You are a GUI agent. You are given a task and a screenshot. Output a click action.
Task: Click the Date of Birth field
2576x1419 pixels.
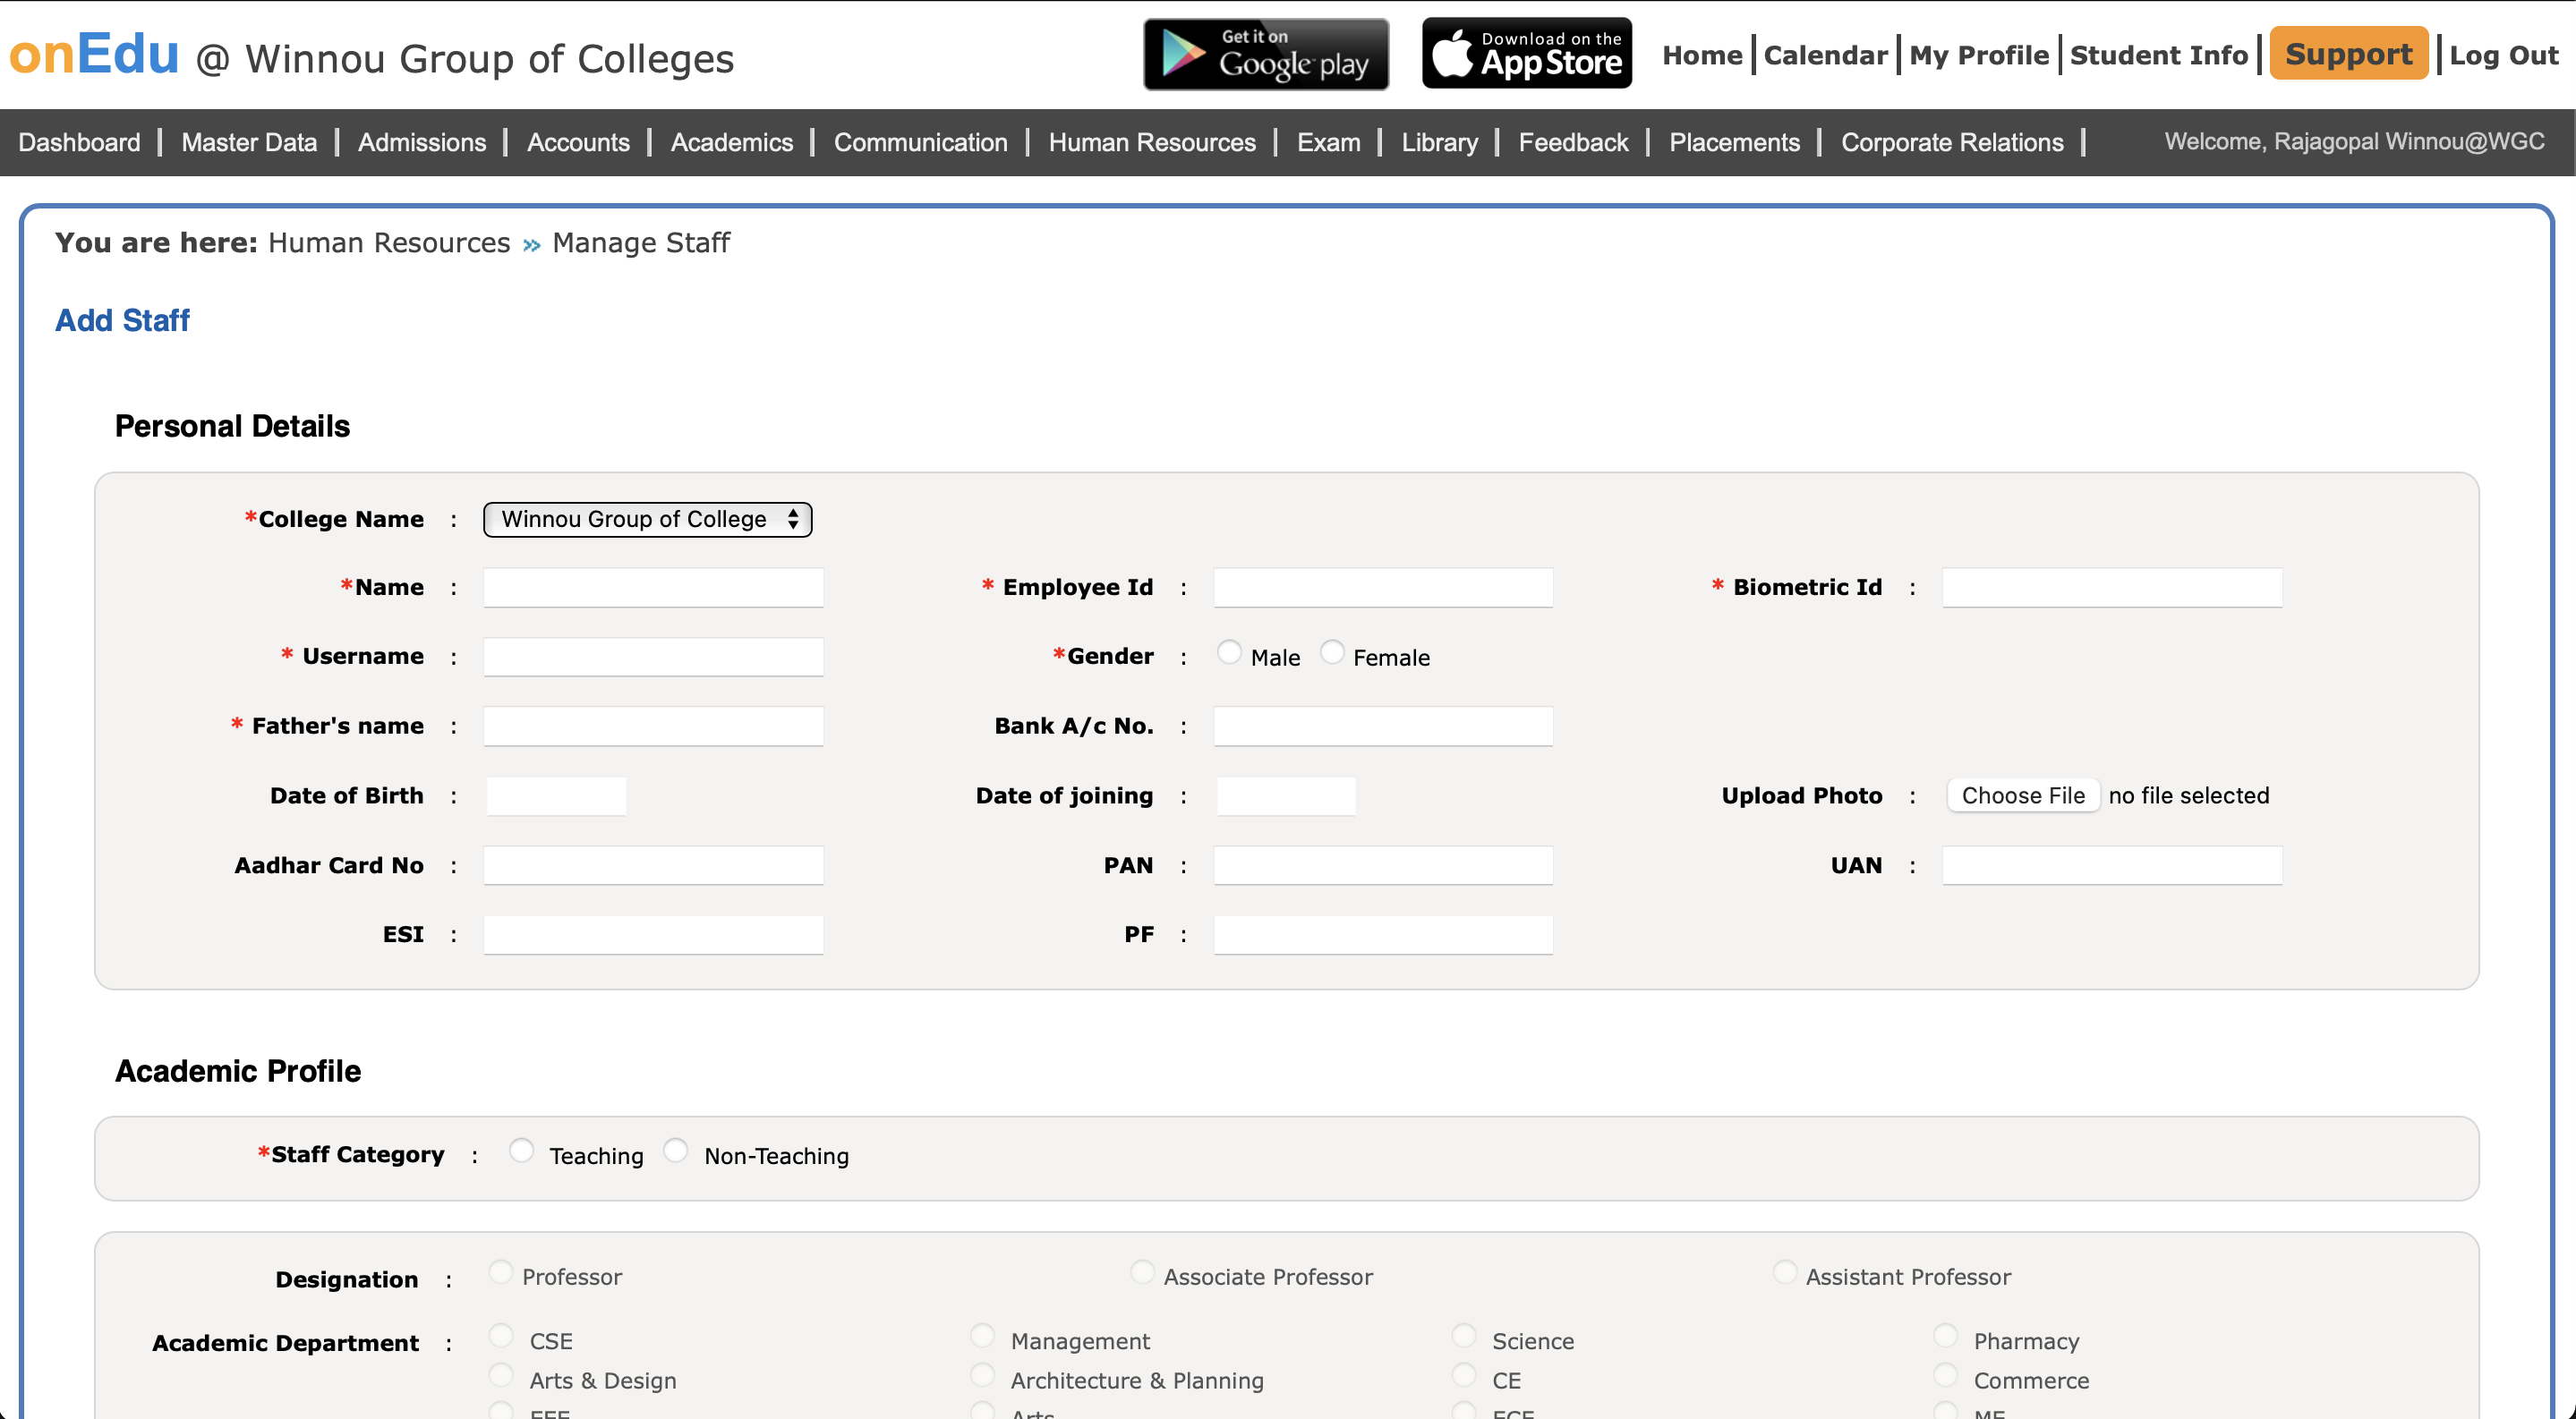tap(556, 796)
